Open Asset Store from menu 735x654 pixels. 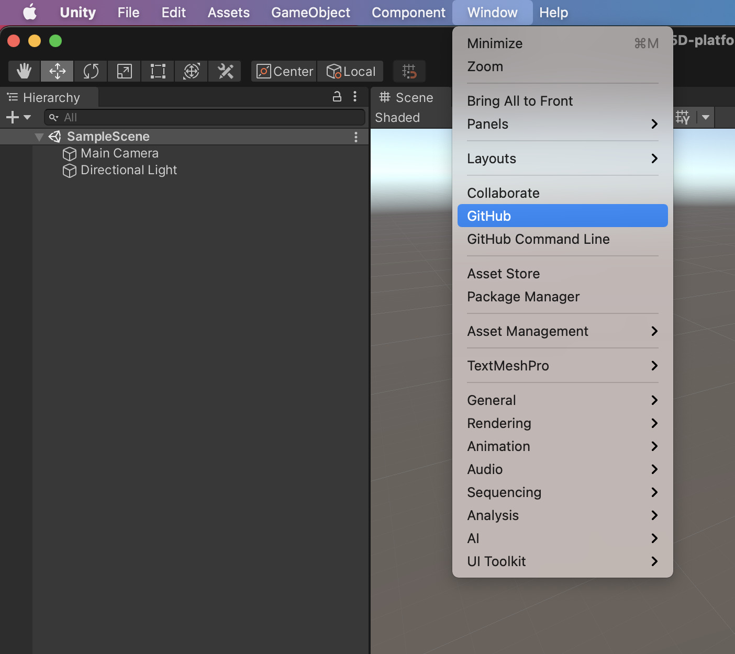pyautogui.click(x=562, y=274)
